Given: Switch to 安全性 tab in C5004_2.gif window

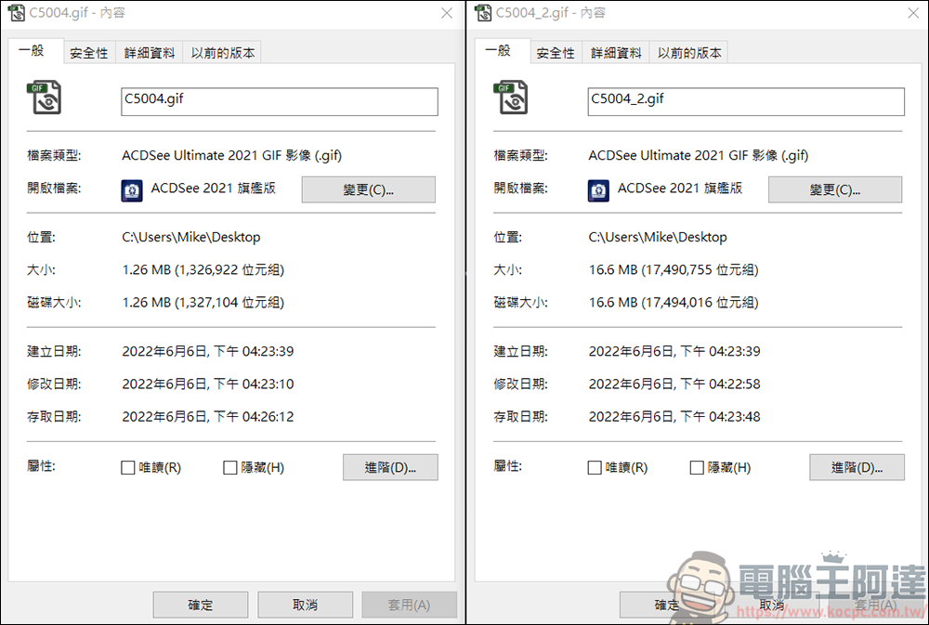Looking at the screenshot, I should click(556, 53).
